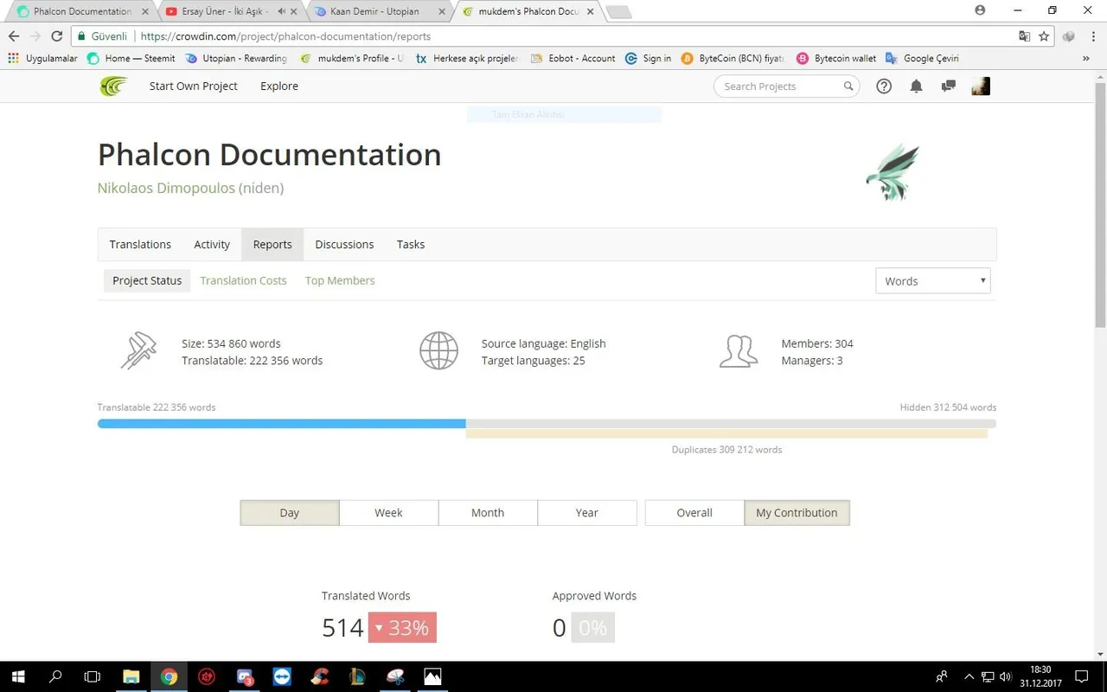Select the Year period toggle
This screenshot has width=1107, height=692.
587,513
